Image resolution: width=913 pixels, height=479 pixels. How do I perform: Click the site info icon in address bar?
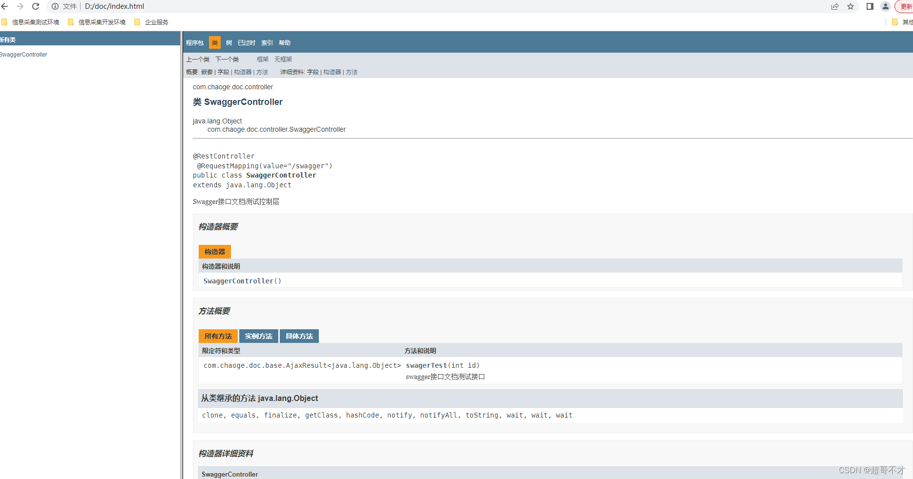pos(55,6)
